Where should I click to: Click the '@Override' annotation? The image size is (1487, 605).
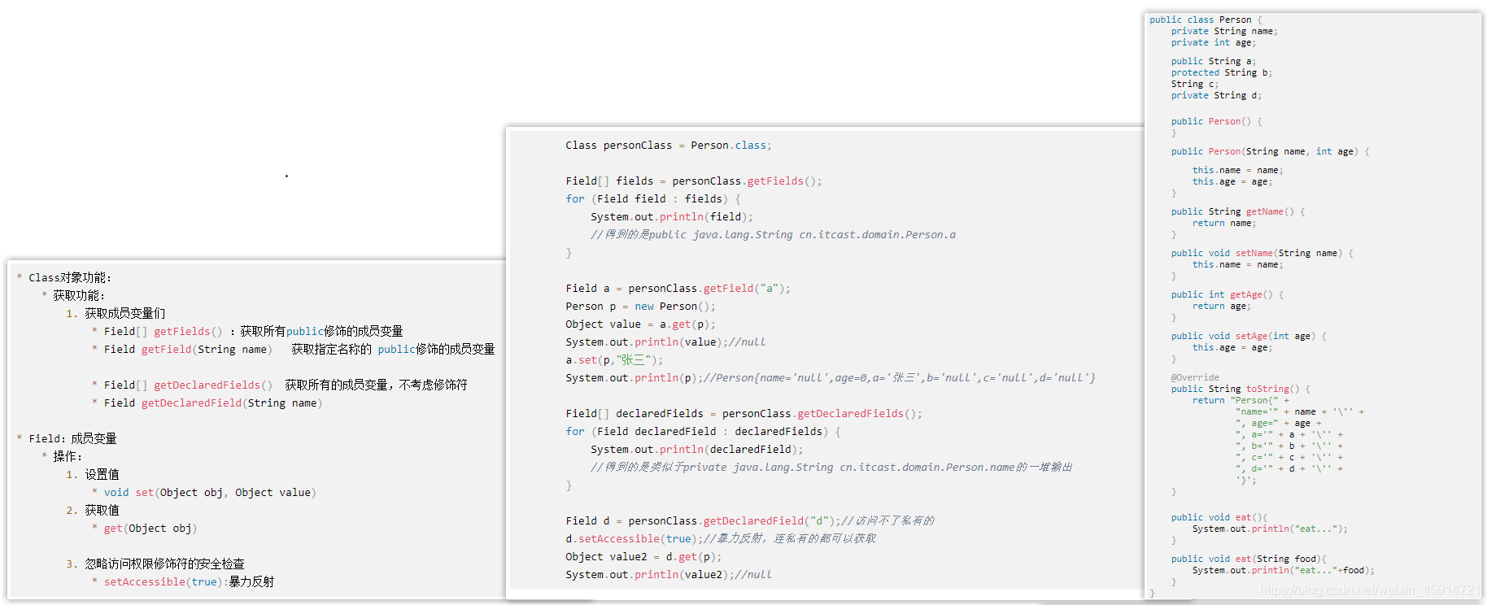[x=1195, y=377]
